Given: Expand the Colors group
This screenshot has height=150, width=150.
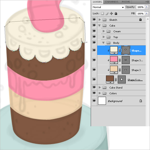Looking at the screenshot, I should (100, 93).
